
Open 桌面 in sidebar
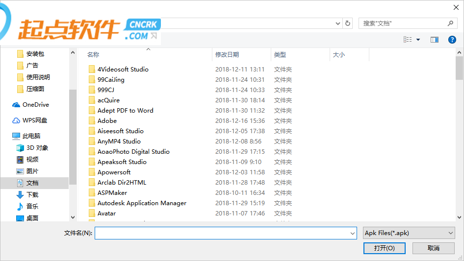(27, 218)
